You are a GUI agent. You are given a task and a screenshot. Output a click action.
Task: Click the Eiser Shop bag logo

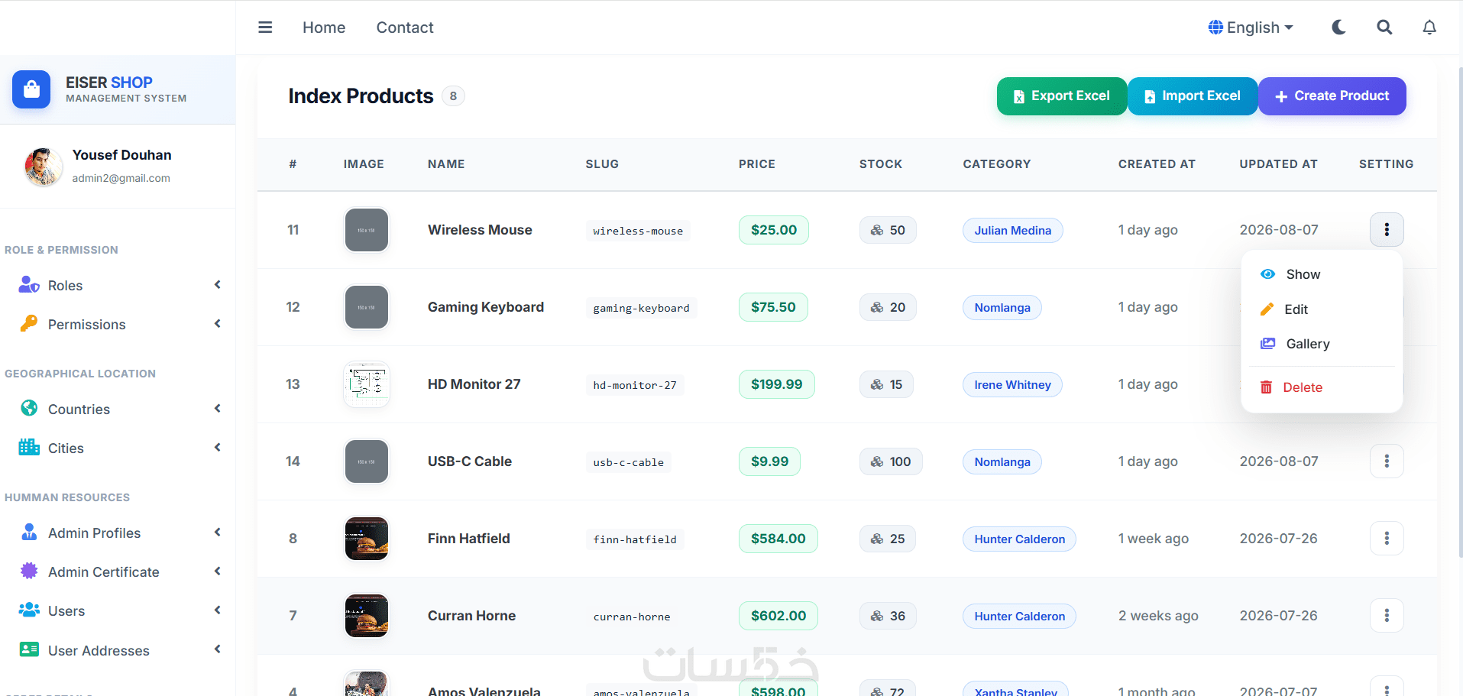tap(31, 89)
